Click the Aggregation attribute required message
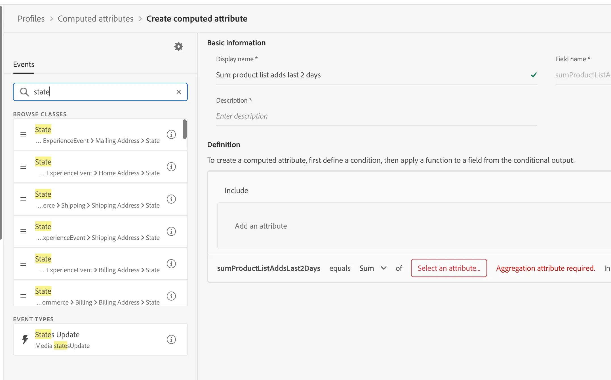Screen dimensions: 611x380 (545, 268)
